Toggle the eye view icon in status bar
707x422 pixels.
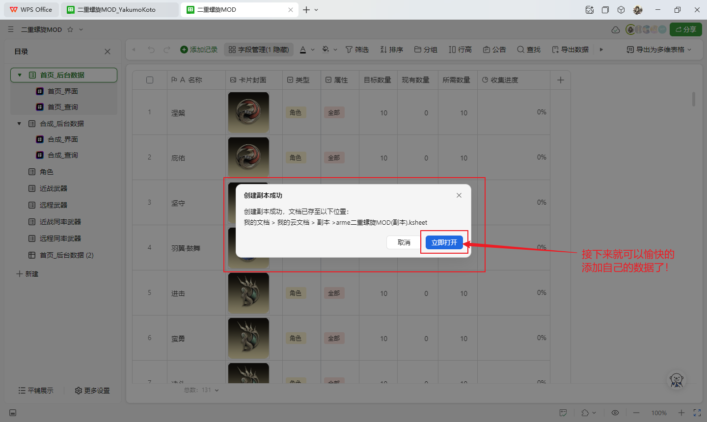[615, 413]
